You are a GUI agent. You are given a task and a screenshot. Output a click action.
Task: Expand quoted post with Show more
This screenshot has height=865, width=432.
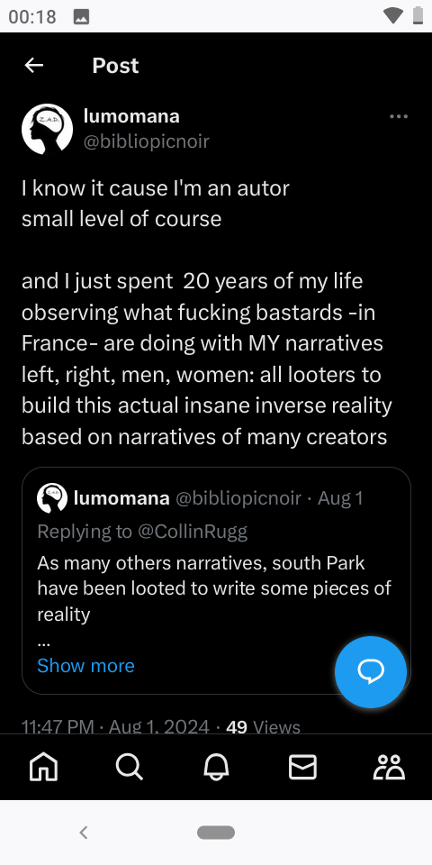pyautogui.click(x=85, y=665)
